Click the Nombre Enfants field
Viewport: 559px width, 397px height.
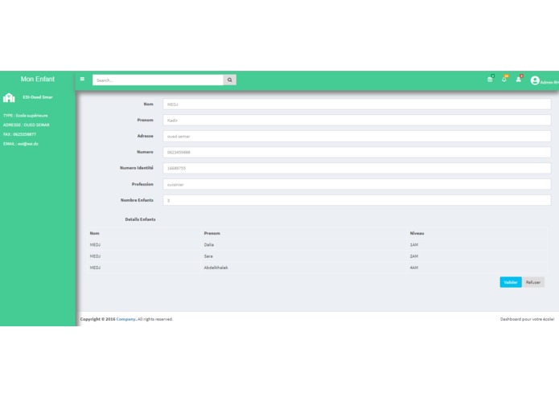(x=357, y=200)
